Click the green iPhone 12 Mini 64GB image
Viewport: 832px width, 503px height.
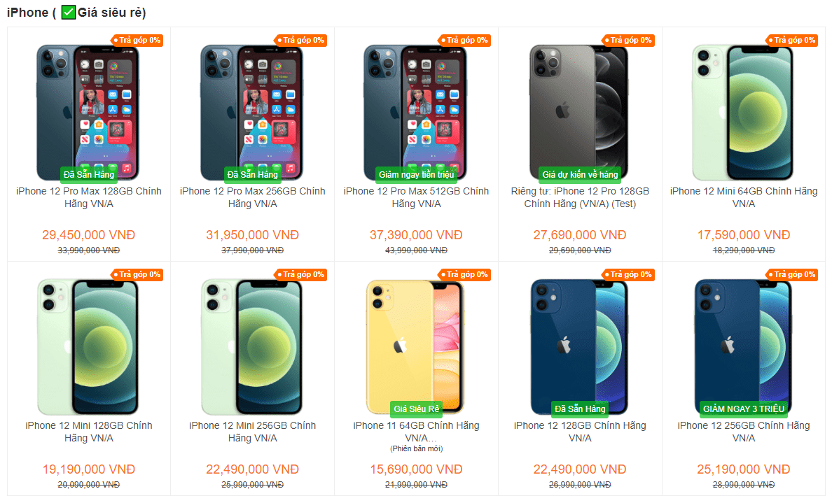click(x=743, y=113)
